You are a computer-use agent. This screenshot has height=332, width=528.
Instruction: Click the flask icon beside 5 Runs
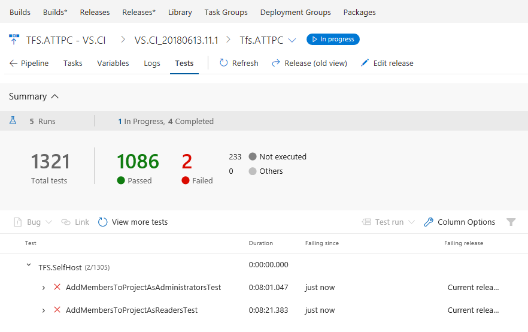click(x=13, y=120)
